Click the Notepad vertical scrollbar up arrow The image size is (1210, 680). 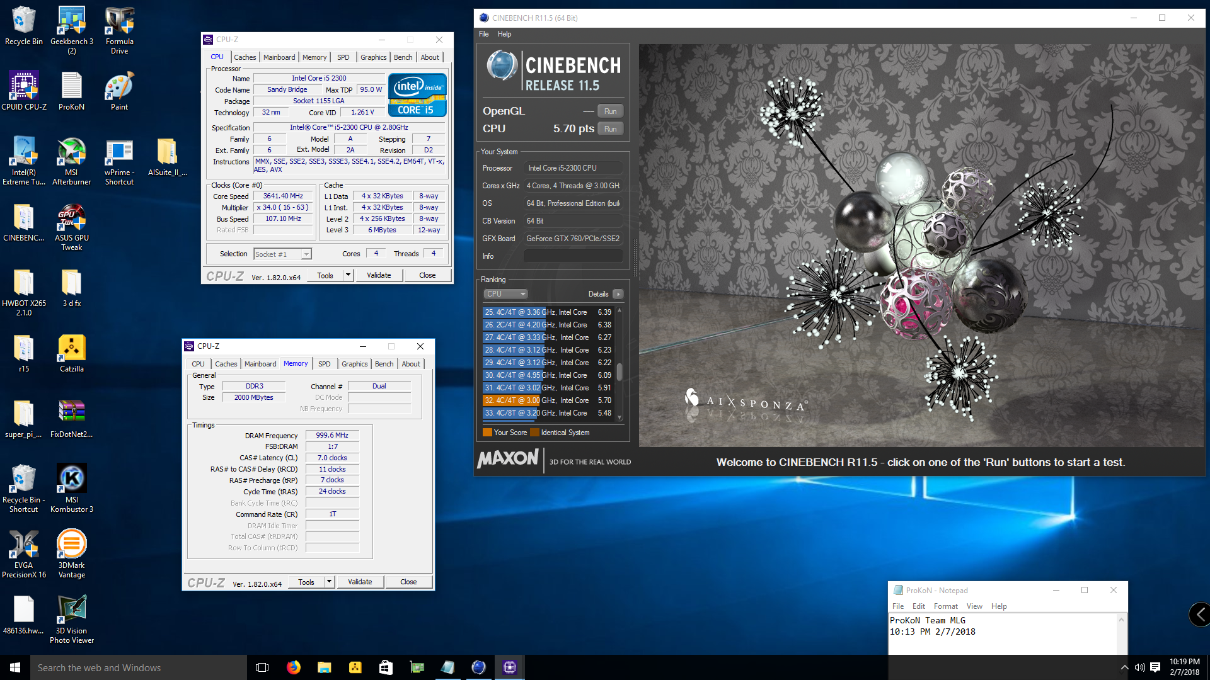[x=1121, y=620]
